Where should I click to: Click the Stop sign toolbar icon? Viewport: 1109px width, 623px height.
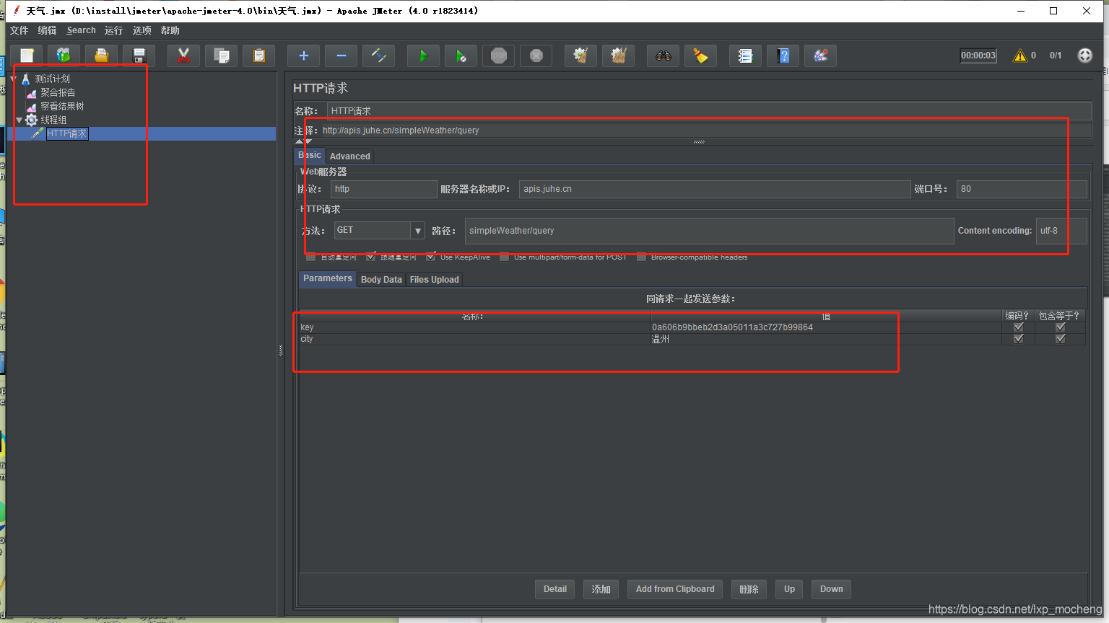(x=499, y=56)
